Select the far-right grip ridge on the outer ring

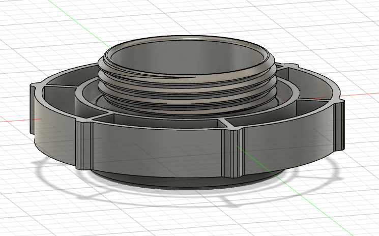(339, 126)
